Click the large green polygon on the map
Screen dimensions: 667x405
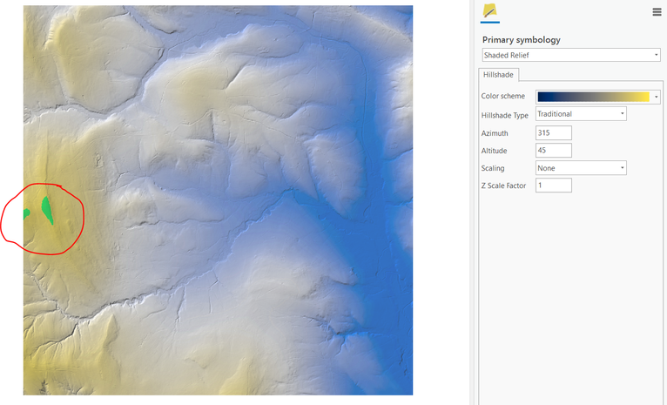click(47, 209)
